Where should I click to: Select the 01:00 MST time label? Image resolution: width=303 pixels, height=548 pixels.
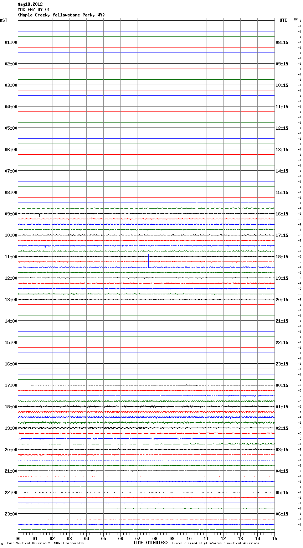(x=11, y=43)
